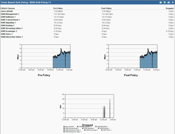This screenshot has width=175, height=134.
Task: Click the Dropped bps chart
Action: (x=87, y=106)
